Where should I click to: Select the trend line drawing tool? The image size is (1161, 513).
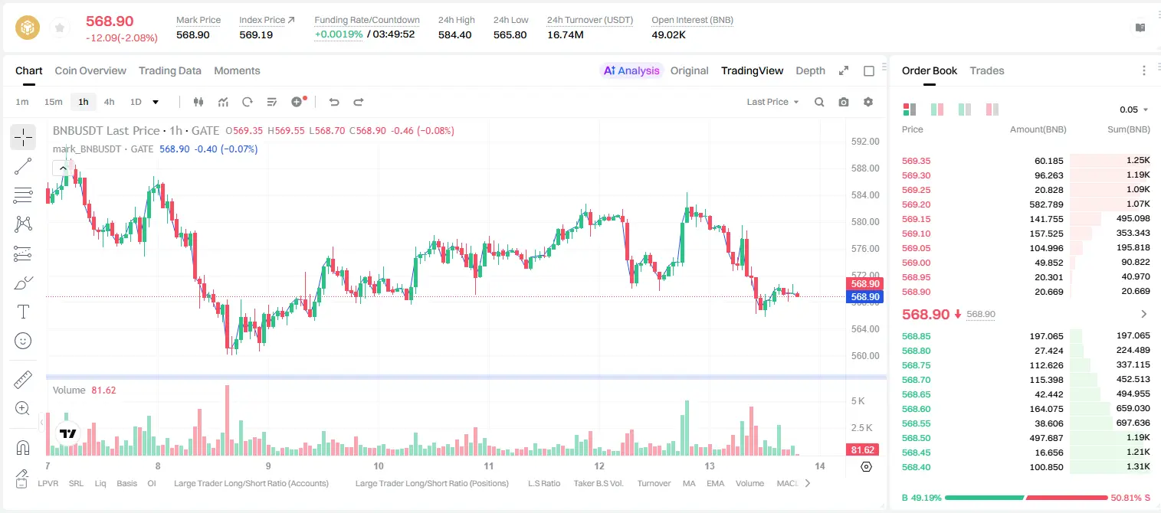coord(23,166)
